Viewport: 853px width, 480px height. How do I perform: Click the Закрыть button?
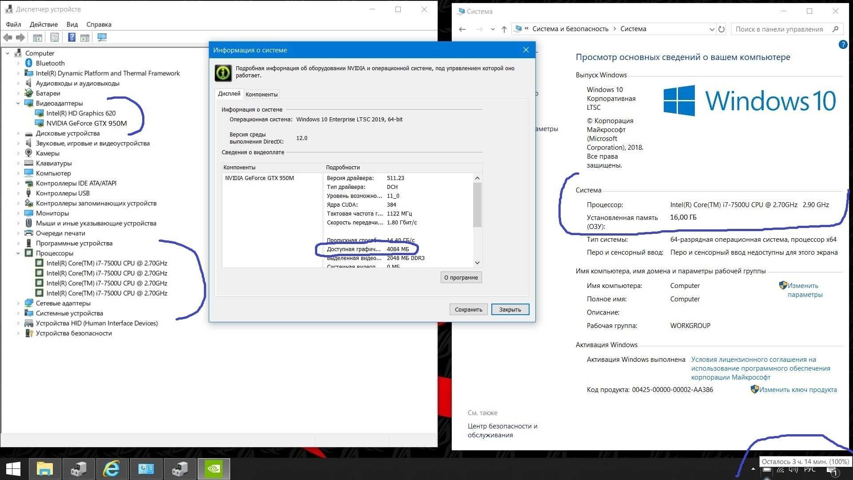pos(510,309)
